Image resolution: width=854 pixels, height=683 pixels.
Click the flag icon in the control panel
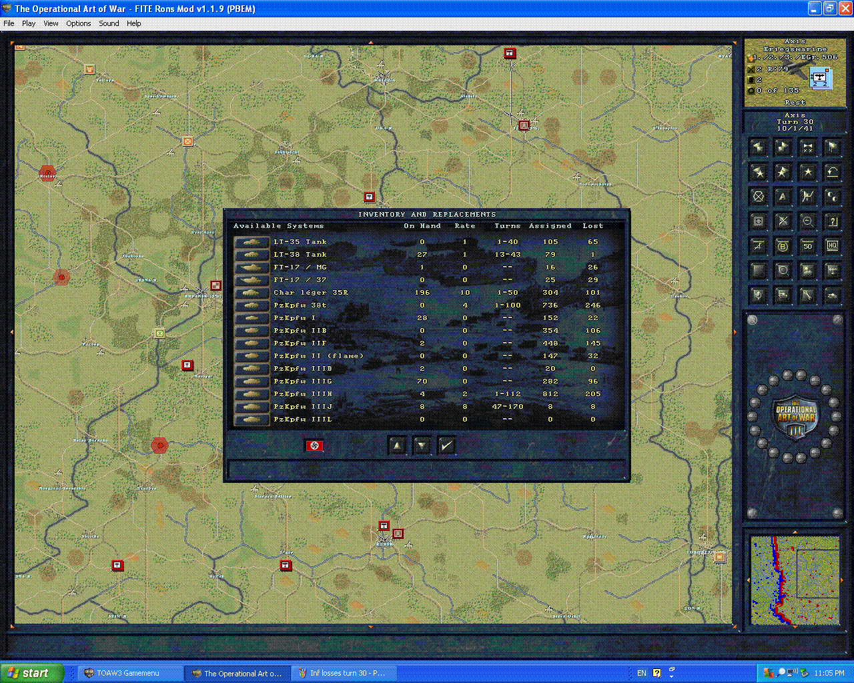pos(832,147)
